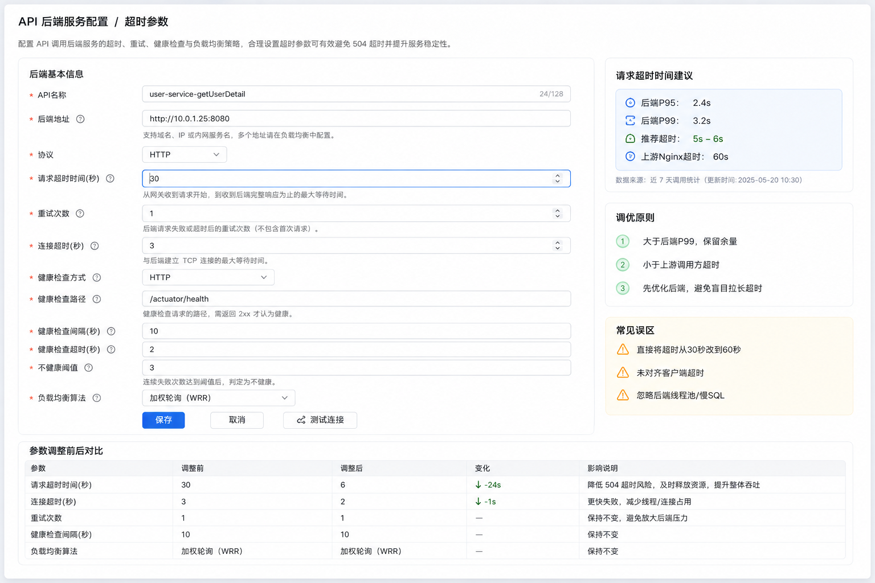Click the 保存 button
Viewport: 875px width, 583px height.
[163, 420]
